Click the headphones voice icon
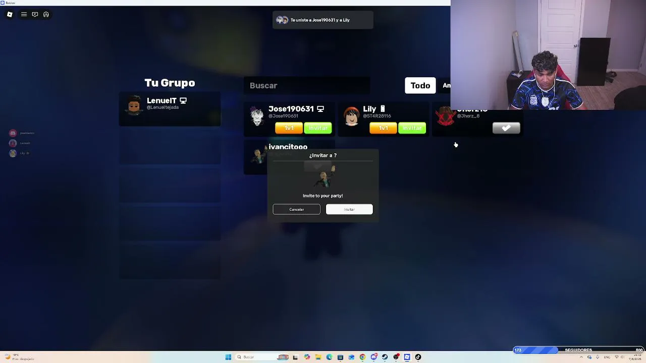The image size is (646, 363). [46, 15]
